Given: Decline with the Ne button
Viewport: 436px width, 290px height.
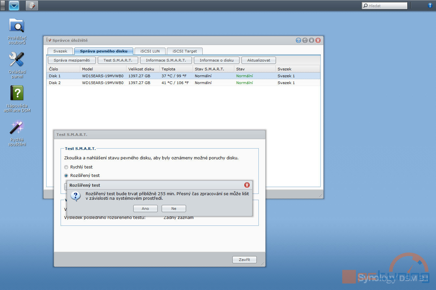Looking at the screenshot, I should [x=174, y=209].
